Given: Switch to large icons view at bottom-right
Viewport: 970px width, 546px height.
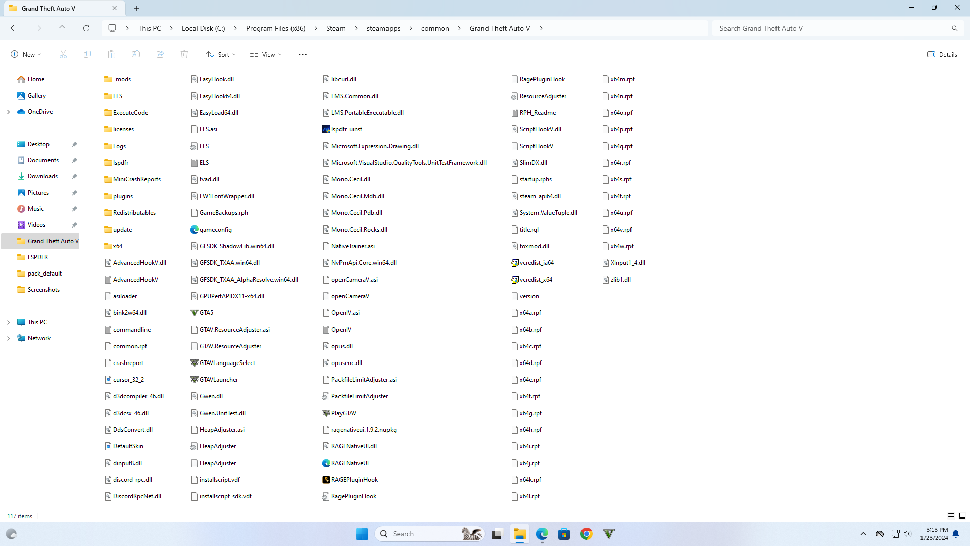Looking at the screenshot, I should click(962, 516).
